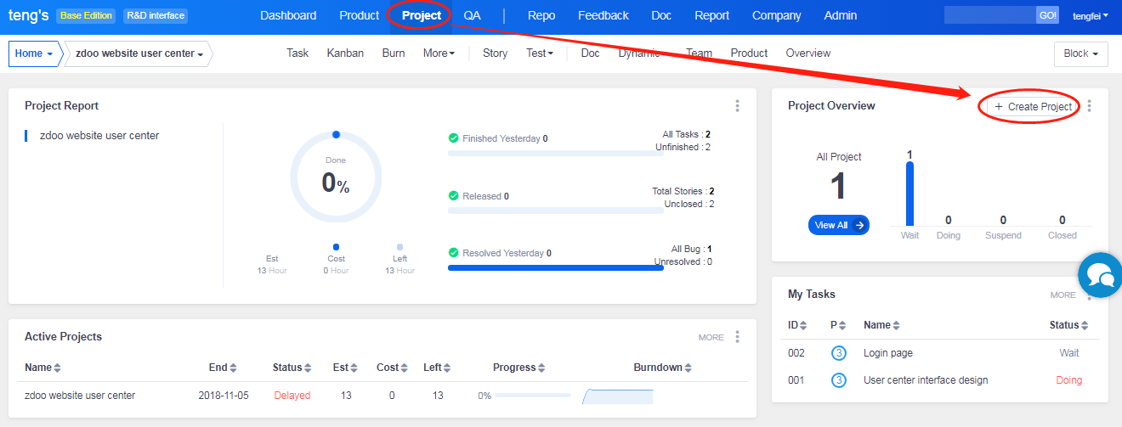Click the GO! search button
The width and height of the screenshot is (1122, 427).
tap(1047, 15)
